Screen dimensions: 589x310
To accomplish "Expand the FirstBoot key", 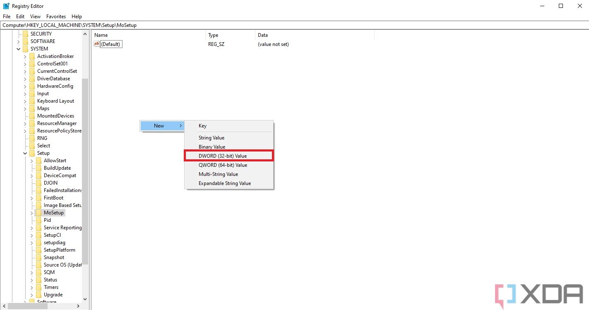I will coord(32,197).
